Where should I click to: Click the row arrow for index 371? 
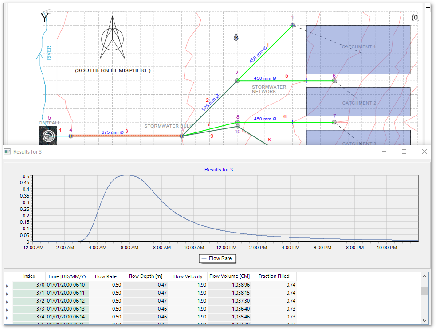[7, 294]
